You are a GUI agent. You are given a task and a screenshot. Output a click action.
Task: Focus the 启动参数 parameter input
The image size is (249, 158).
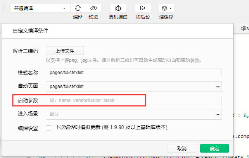(x=133, y=100)
